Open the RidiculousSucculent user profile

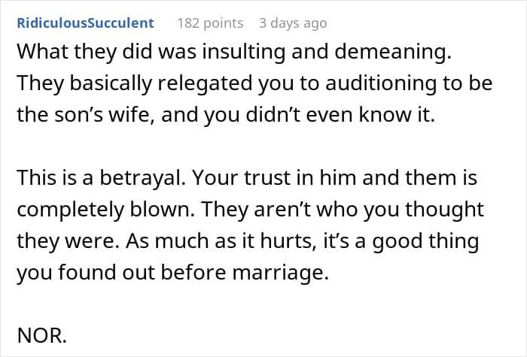pyautogui.click(x=84, y=23)
